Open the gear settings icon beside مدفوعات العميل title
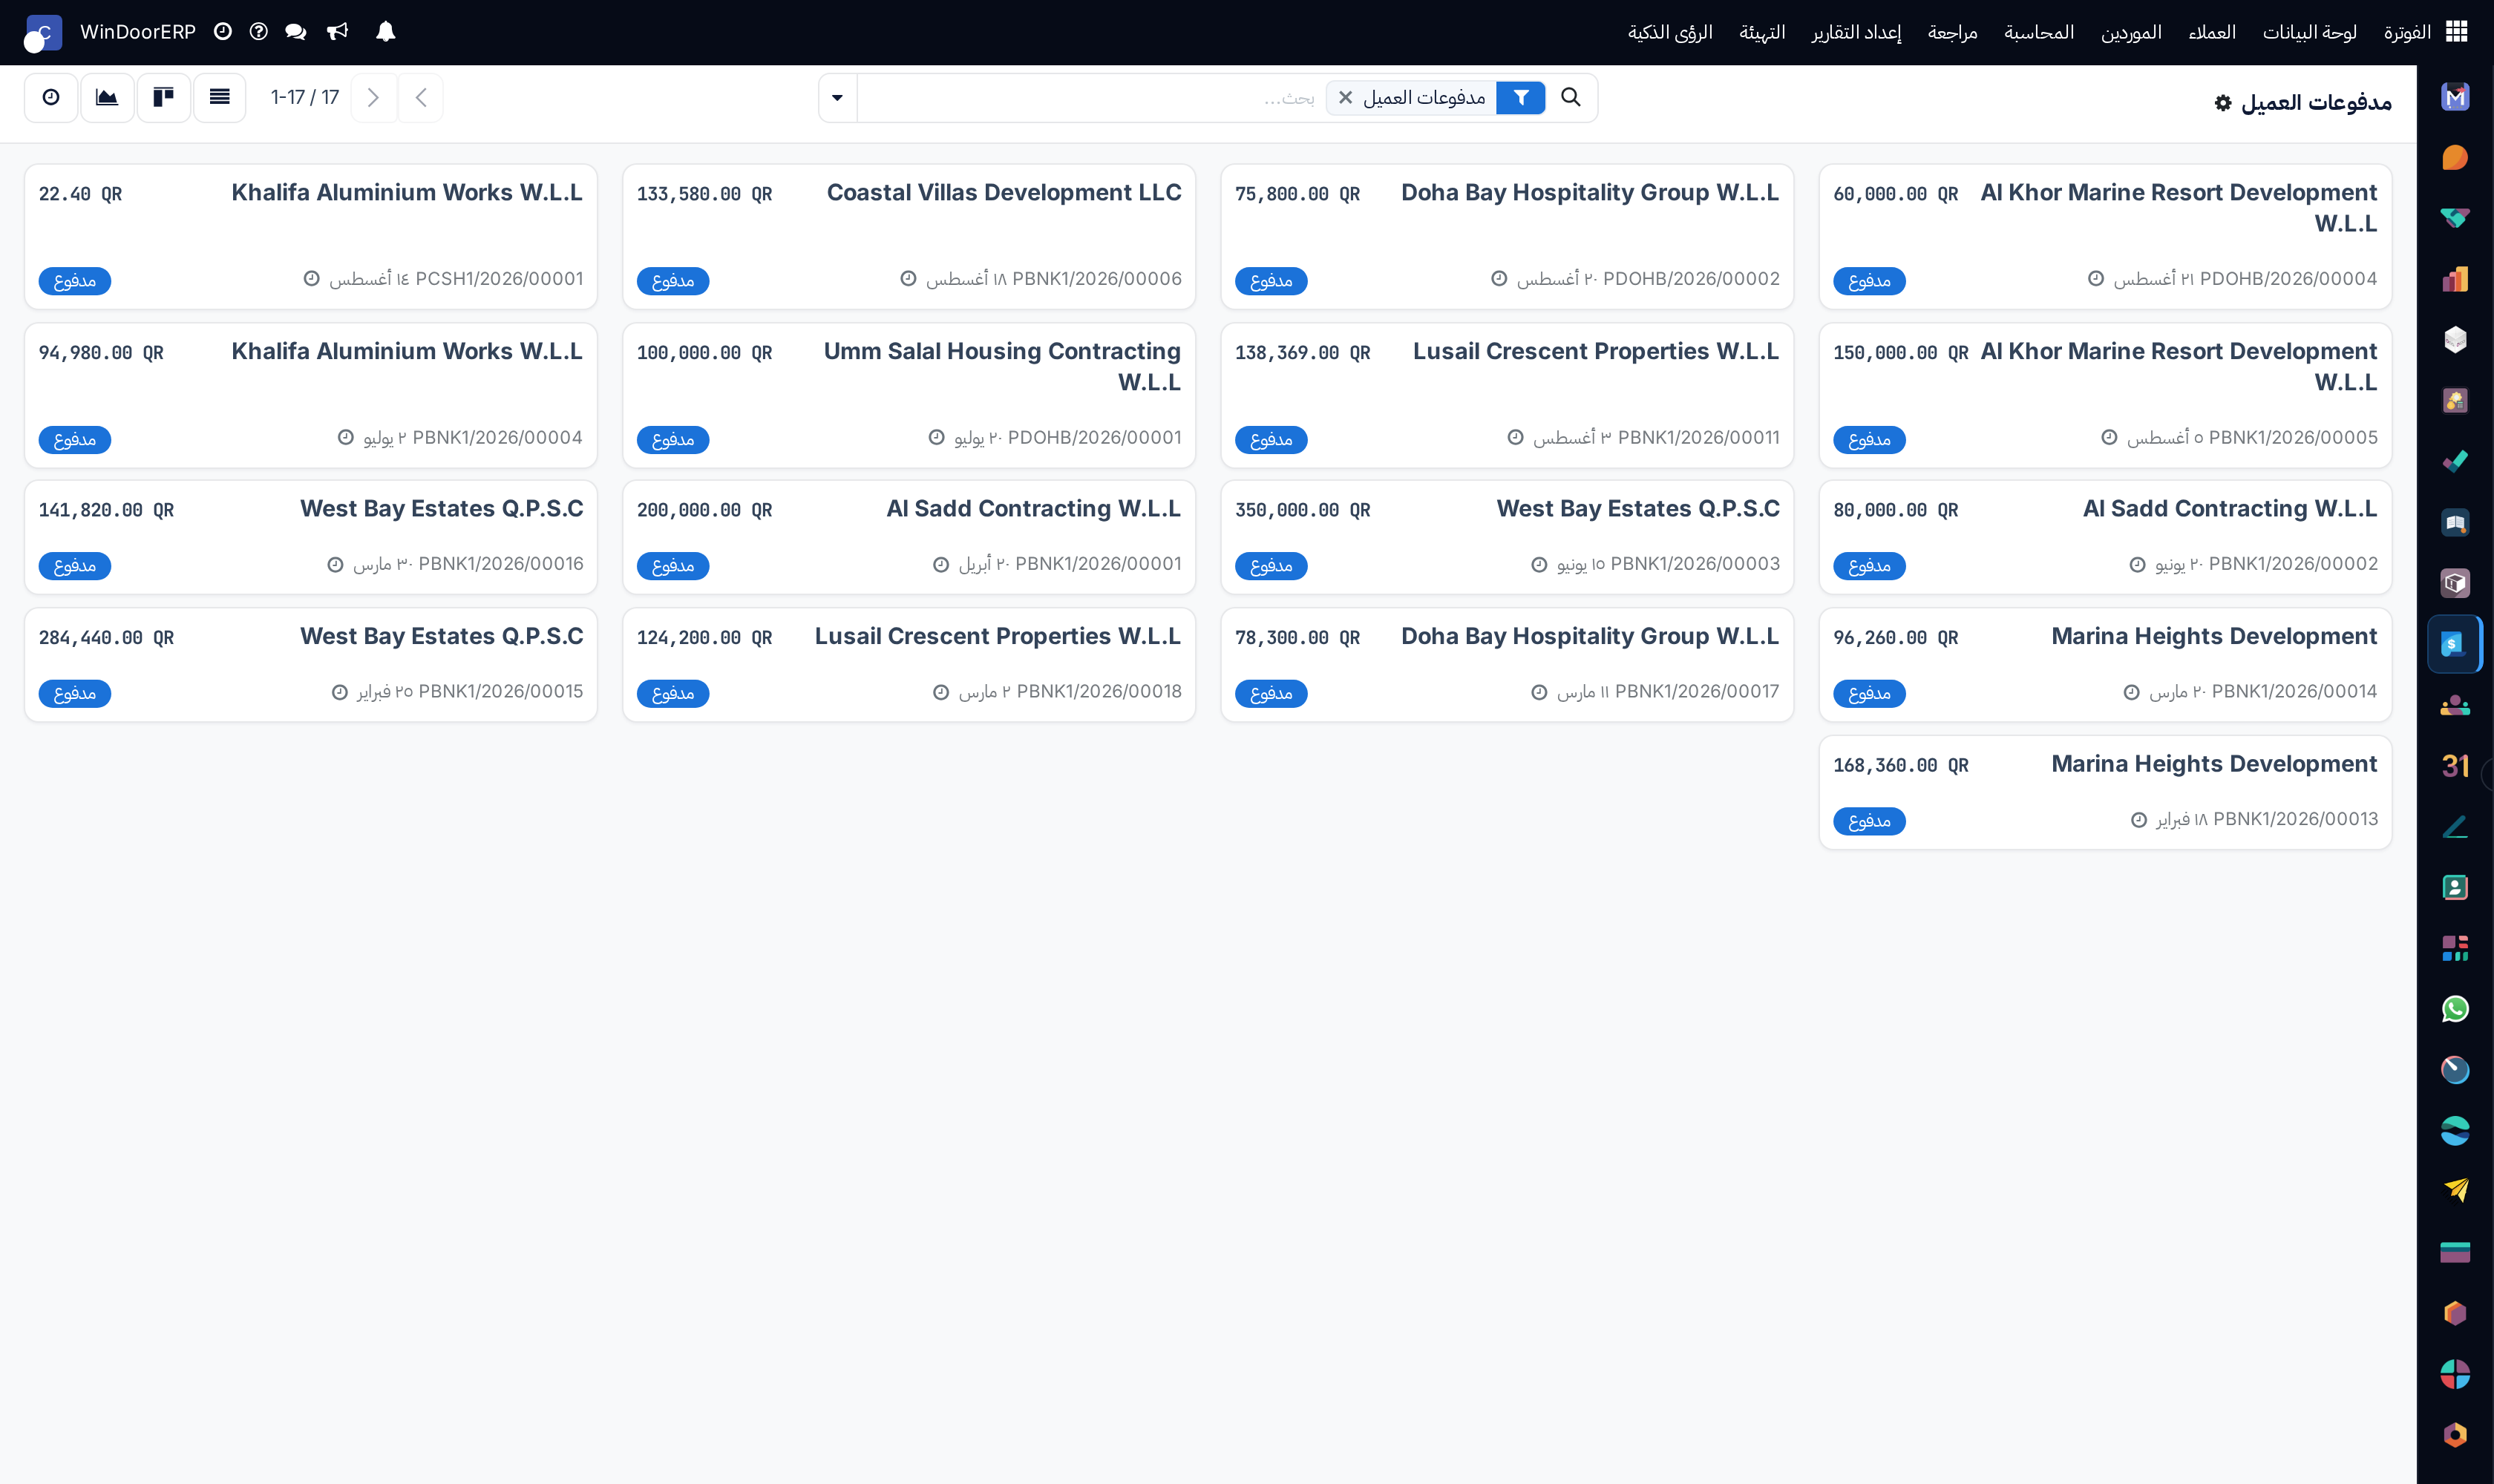The image size is (2494, 1484). (x=2222, y=103)
